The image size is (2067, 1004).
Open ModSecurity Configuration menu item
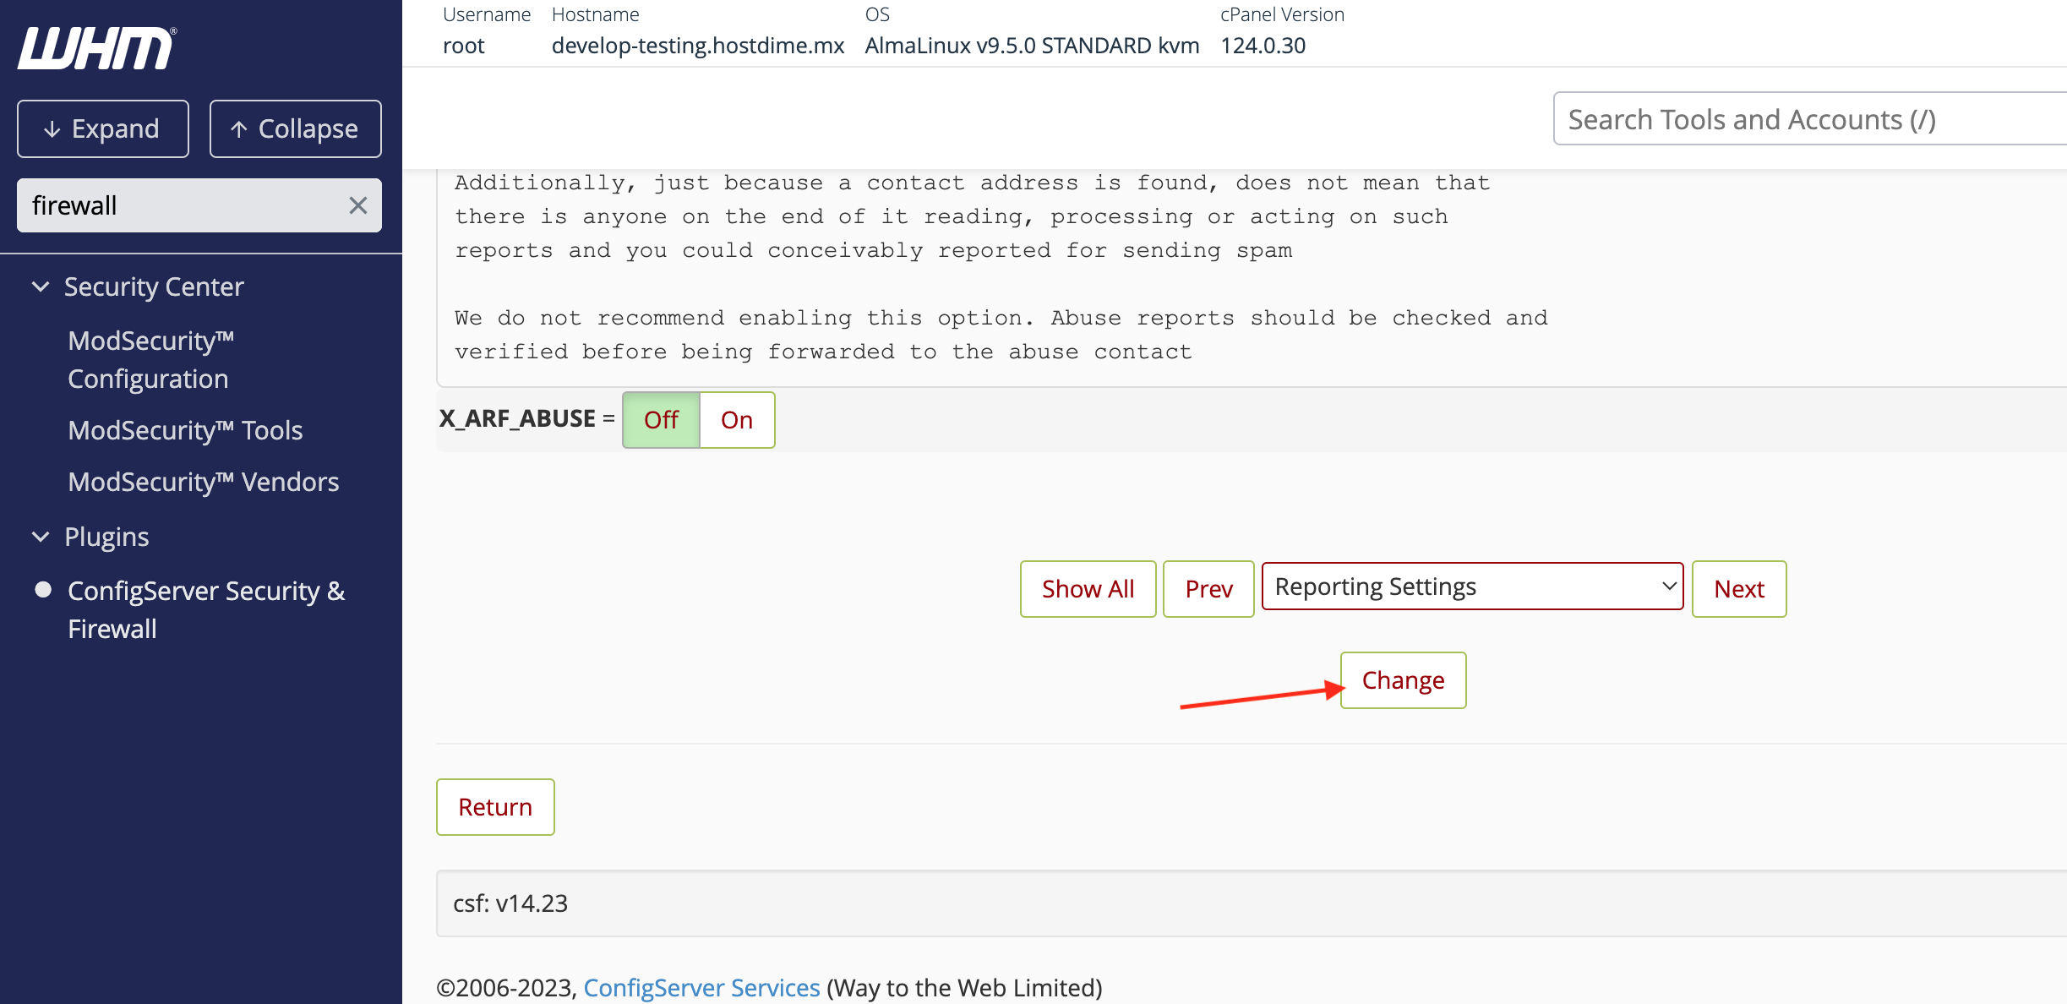click(x=150, y=359)
